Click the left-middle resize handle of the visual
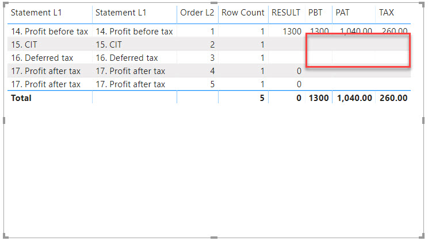The image size is (428, 241). click(x=4, y=120)
